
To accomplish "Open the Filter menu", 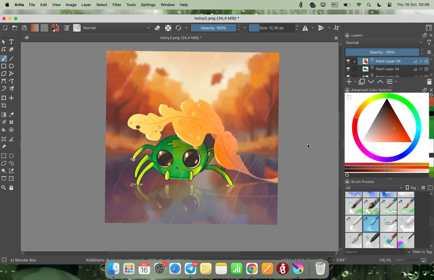I will (x=117, y=5).
